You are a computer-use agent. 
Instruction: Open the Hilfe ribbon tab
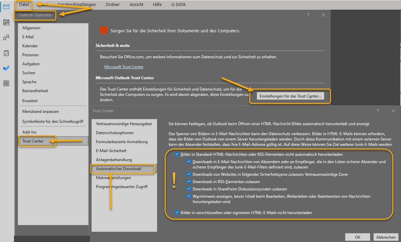coord(157,5)
